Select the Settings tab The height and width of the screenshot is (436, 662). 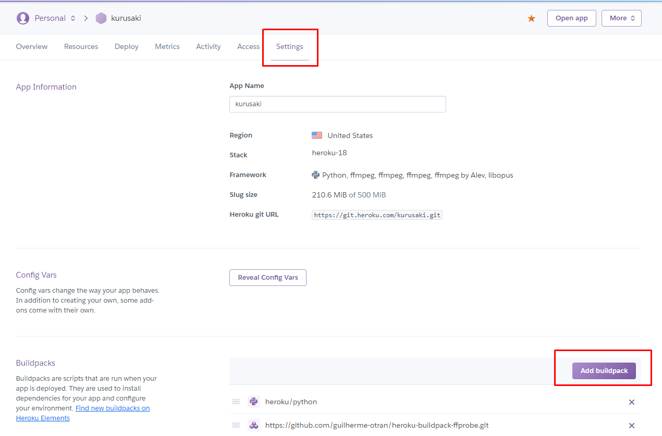[290, 46]
